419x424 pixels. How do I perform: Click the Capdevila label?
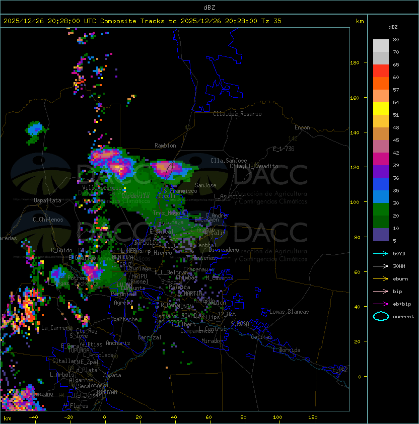135,196
